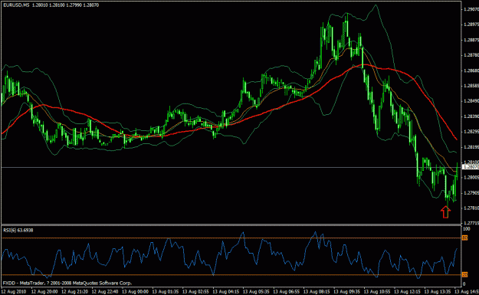Click the 13 Aug 10:55 time label

pos(377,292)
